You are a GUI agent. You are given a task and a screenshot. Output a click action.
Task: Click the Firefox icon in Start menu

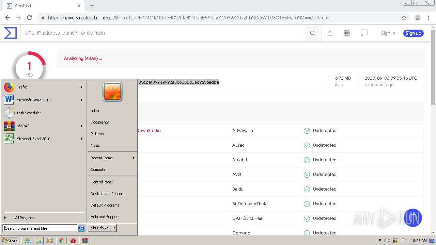pyautogui.click(x=9, y=87)
